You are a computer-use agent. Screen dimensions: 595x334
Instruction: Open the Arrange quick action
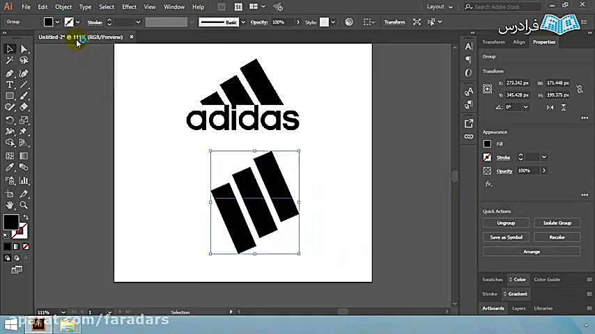[x=531, y=252]
